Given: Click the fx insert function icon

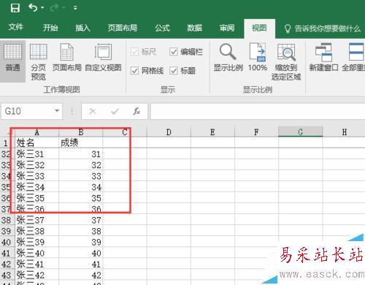Looking at the screenshot, I should (137, 112).
